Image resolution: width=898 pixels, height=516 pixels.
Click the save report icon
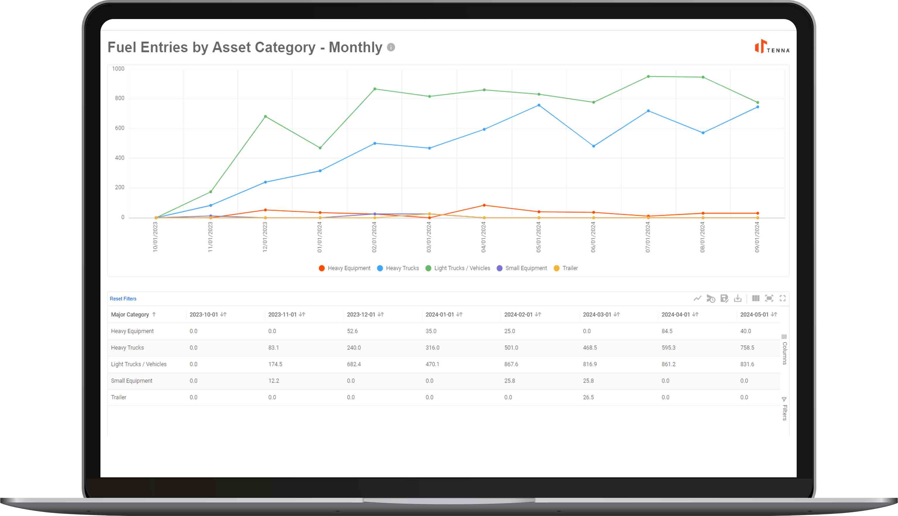pos(725,299)
